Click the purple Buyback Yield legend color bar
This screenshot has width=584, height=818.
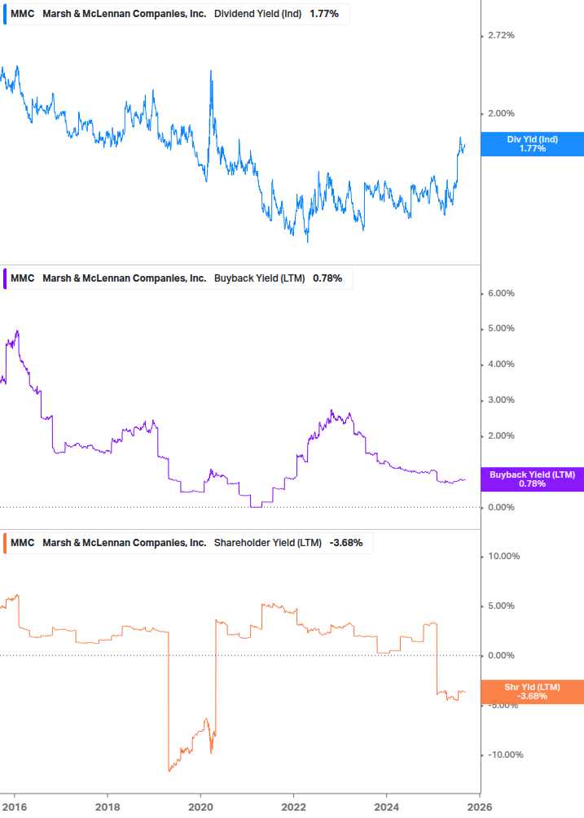click(x=5, y=278)
